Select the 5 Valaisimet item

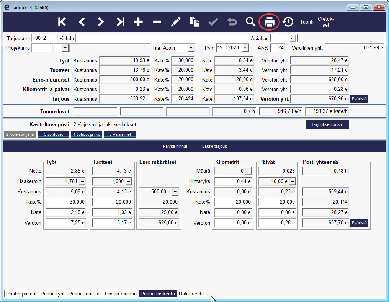pos(120,134)
